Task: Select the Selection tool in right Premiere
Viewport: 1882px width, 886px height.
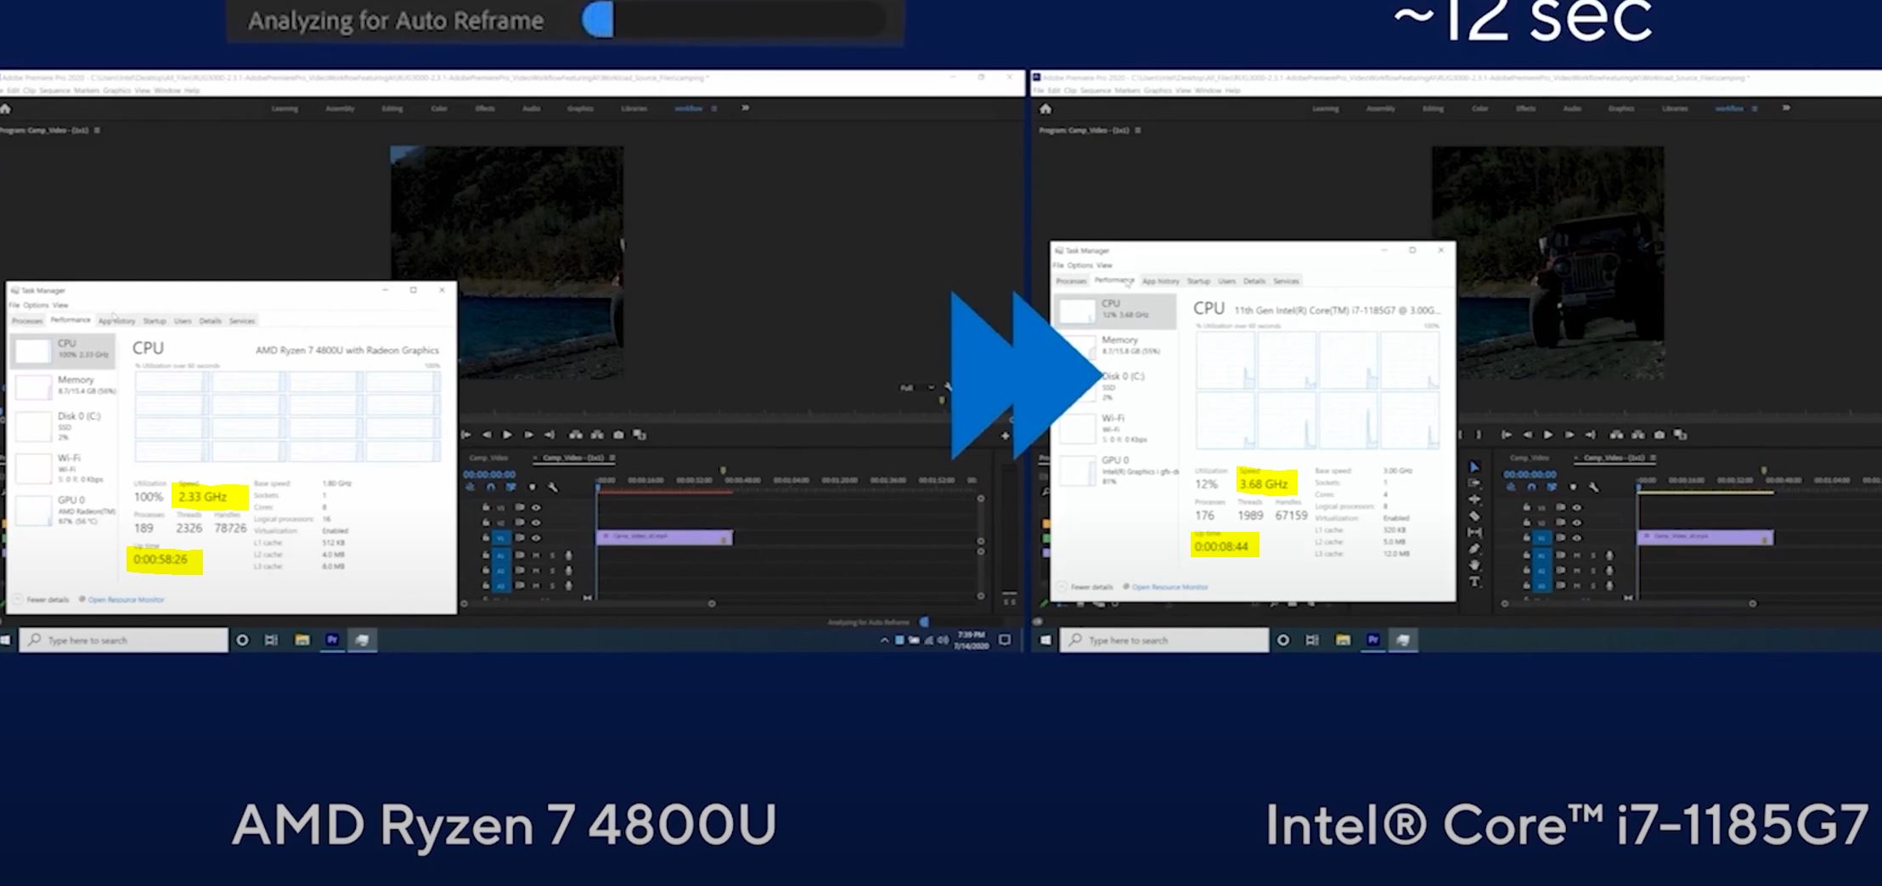Action: point(1474,467)
